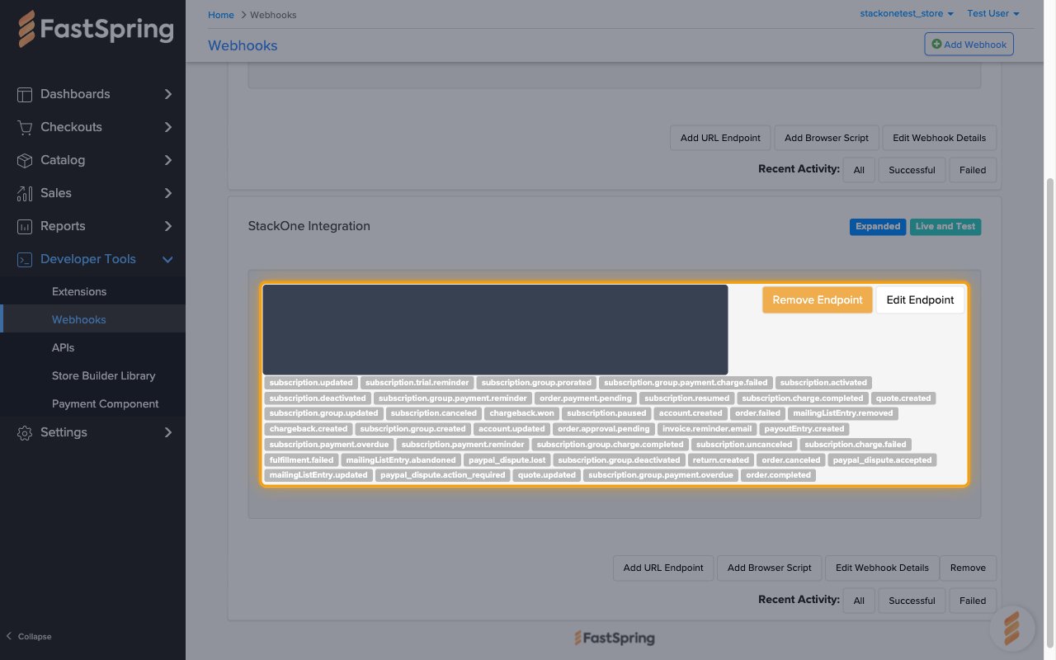This screenshot has height=660, width=1056.
Task: Click the Remove Endpoint button
Action: tap(817, 299)
